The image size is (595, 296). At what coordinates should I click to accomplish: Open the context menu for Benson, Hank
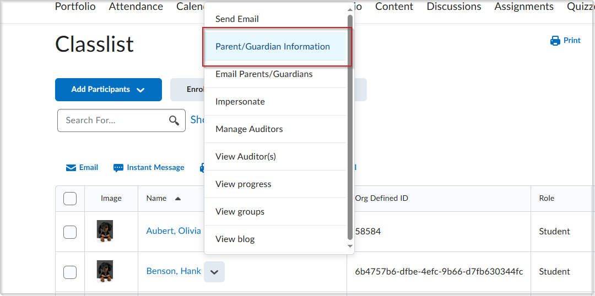214,272
